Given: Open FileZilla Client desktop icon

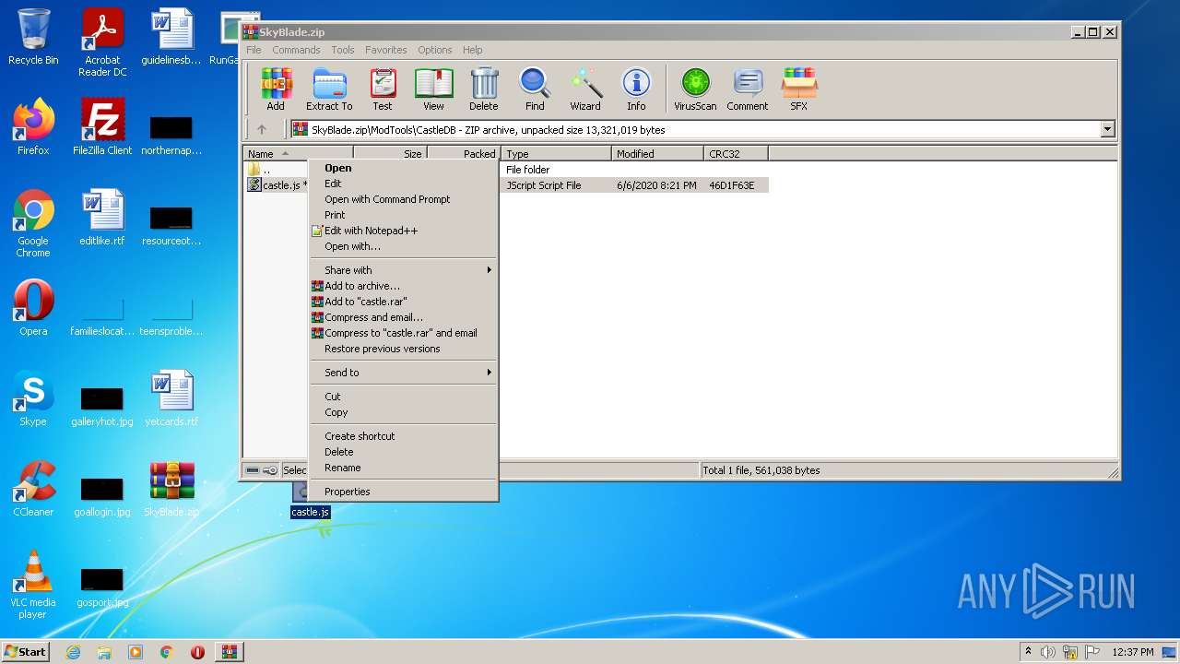Looking at the screenshot, I should coord(102,127).
